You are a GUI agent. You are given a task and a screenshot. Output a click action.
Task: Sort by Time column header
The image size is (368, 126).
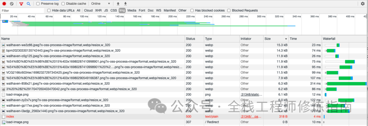point(305,39)
